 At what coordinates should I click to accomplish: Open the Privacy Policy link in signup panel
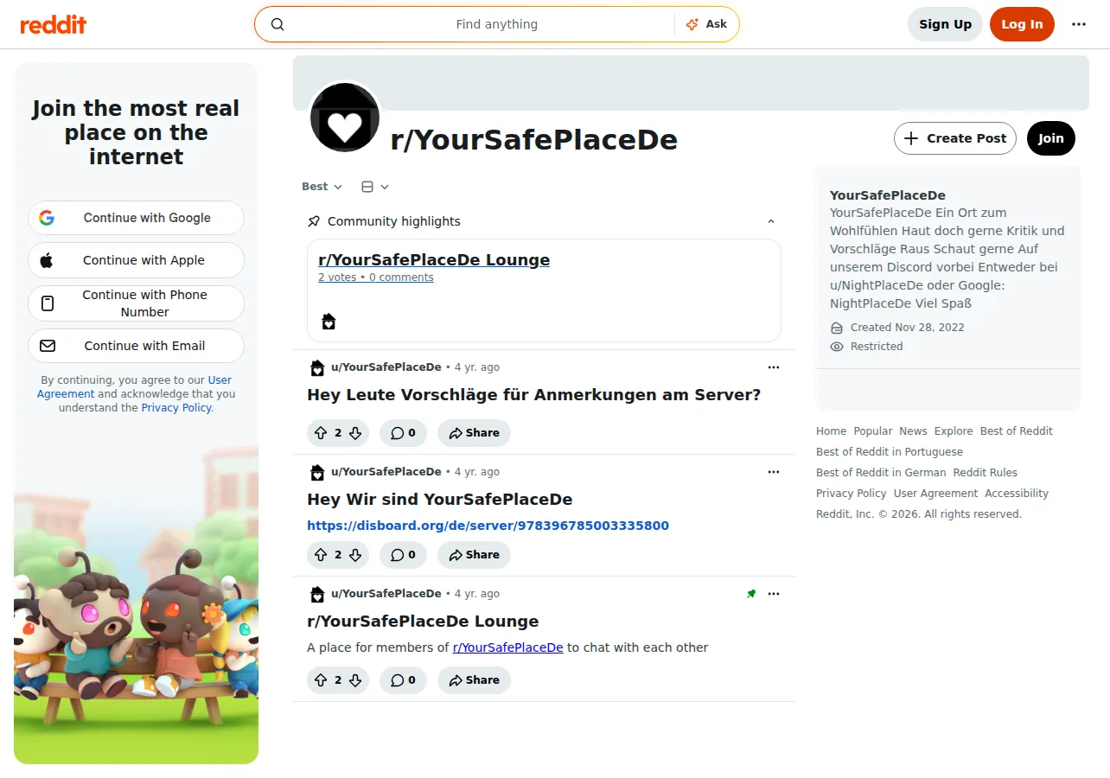(176, 408)
